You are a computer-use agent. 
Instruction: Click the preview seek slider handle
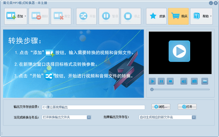tap(152, 90)
